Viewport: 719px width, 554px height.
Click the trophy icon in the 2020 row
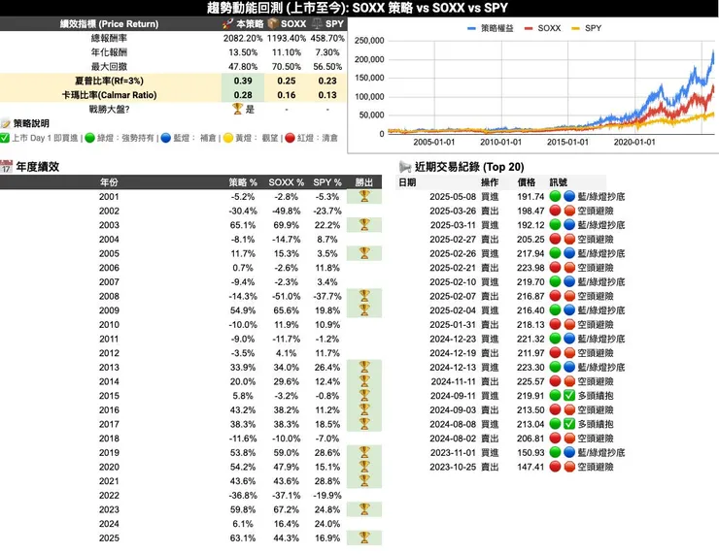[x=364, y=467]
